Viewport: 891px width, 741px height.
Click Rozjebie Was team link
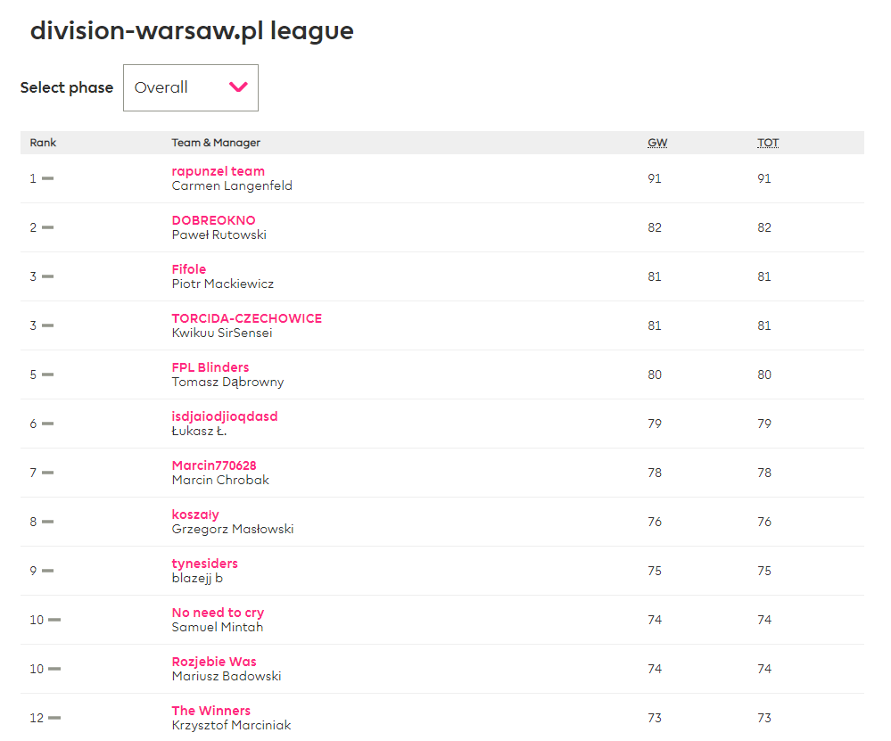213,662
